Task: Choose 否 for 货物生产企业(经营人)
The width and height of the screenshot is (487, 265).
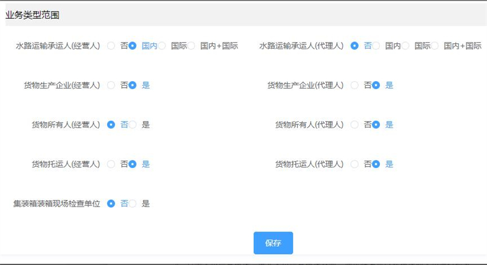Action: click(x=111, y=85)
